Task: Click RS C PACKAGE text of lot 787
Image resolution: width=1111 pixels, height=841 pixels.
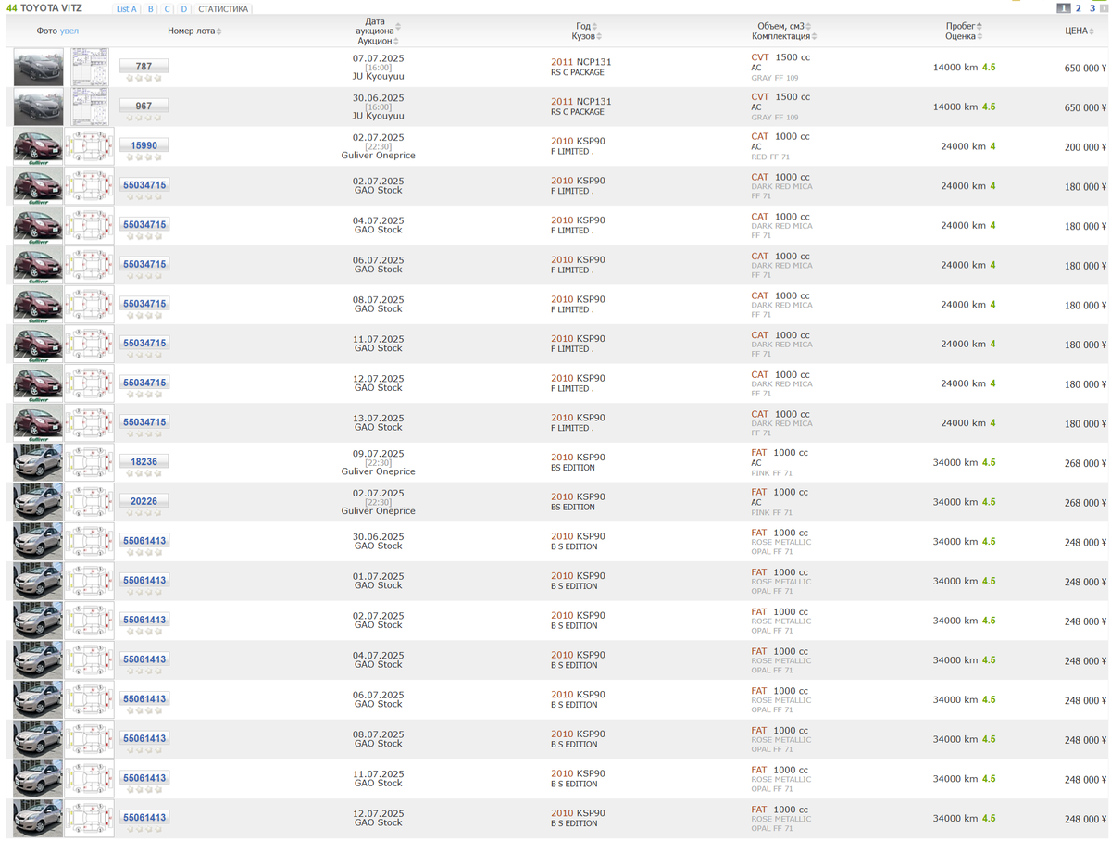Action: (577, 72)
